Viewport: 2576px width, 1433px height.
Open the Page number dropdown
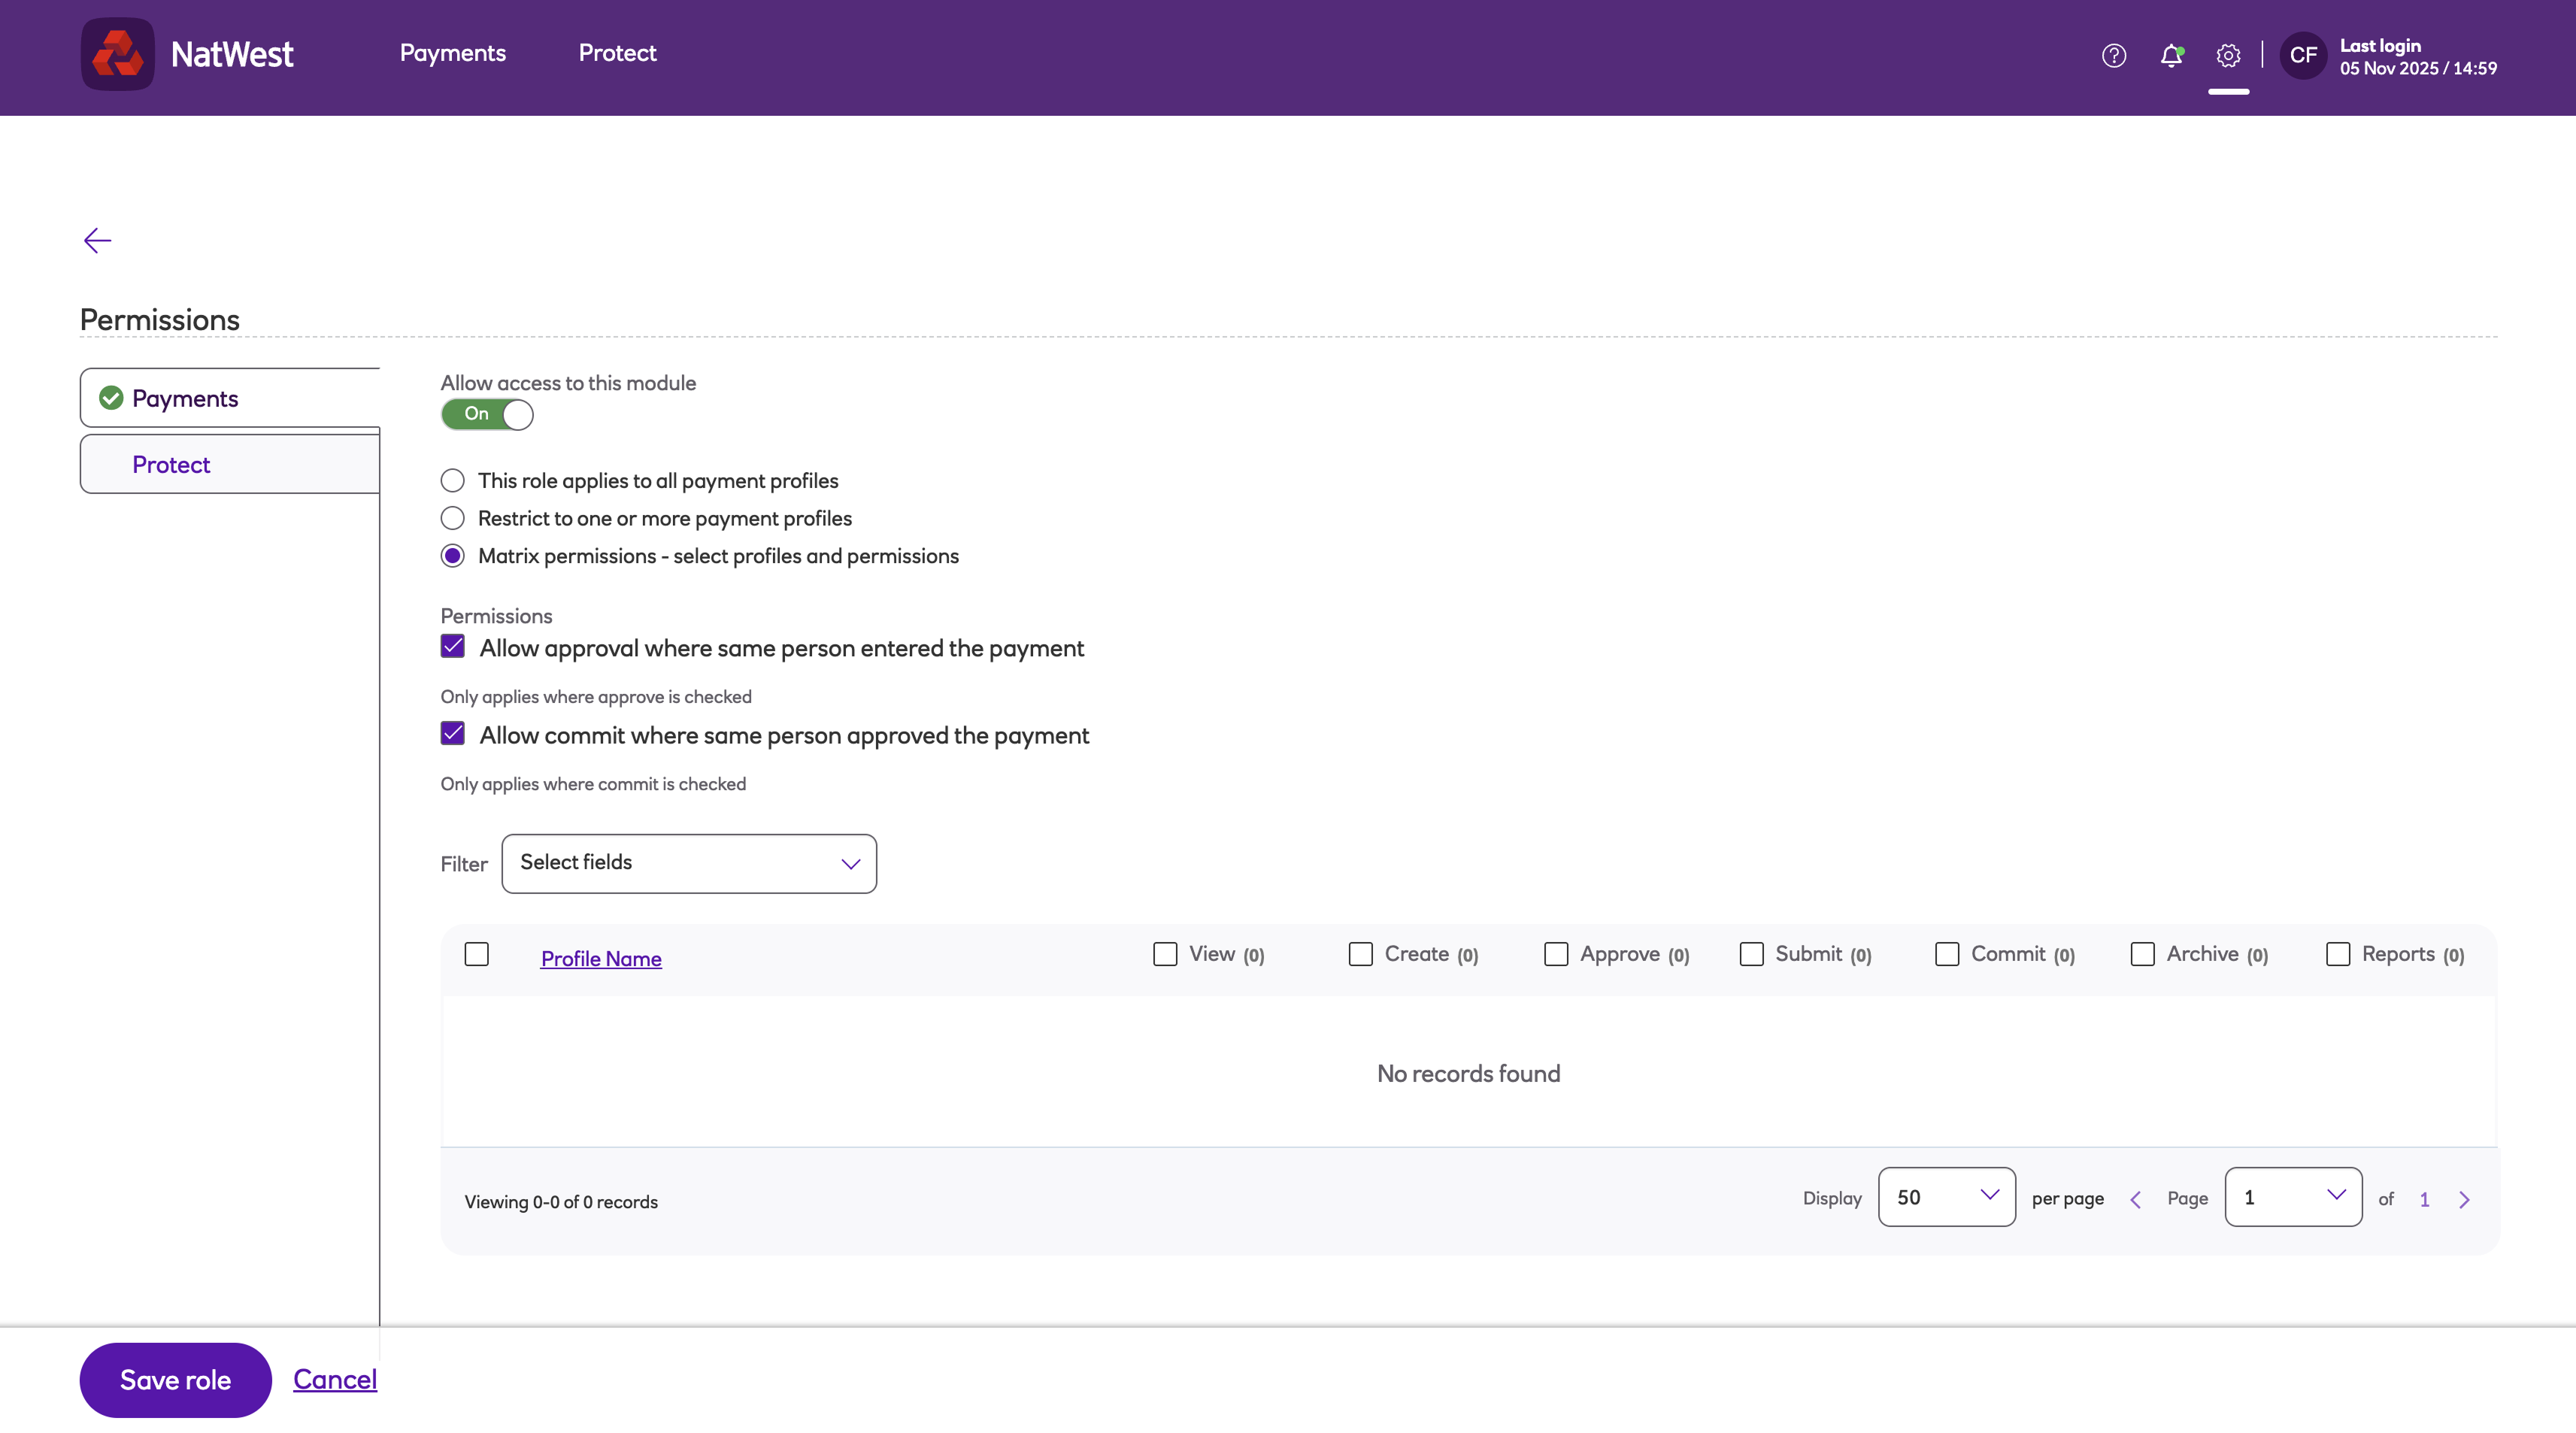tap(2292, 1197)
